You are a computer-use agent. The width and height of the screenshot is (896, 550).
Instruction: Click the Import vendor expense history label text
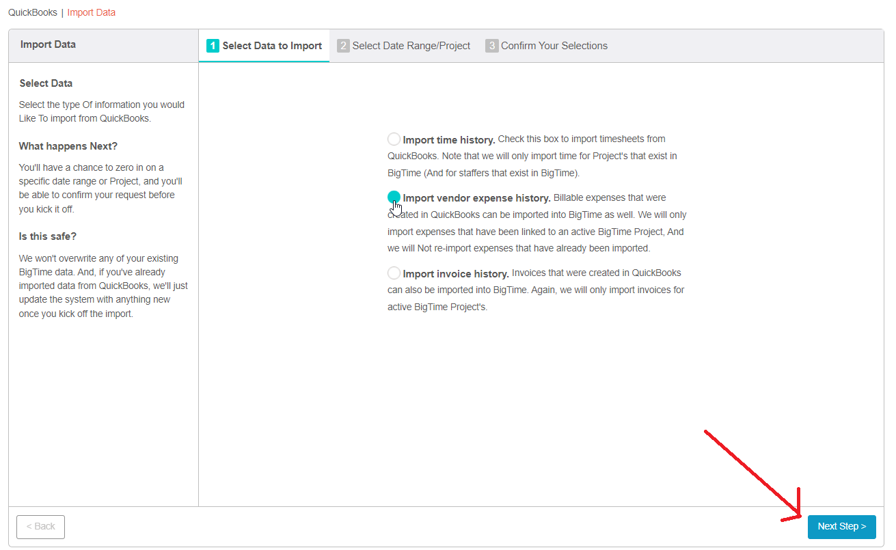pos(477,198)
